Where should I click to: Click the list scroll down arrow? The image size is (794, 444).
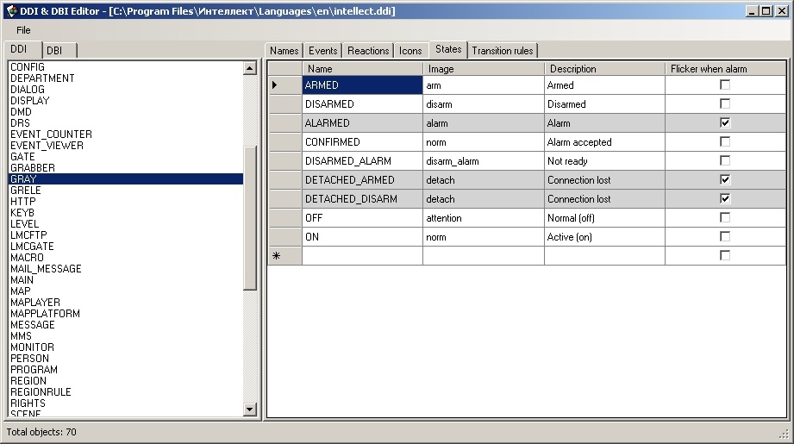250,410
